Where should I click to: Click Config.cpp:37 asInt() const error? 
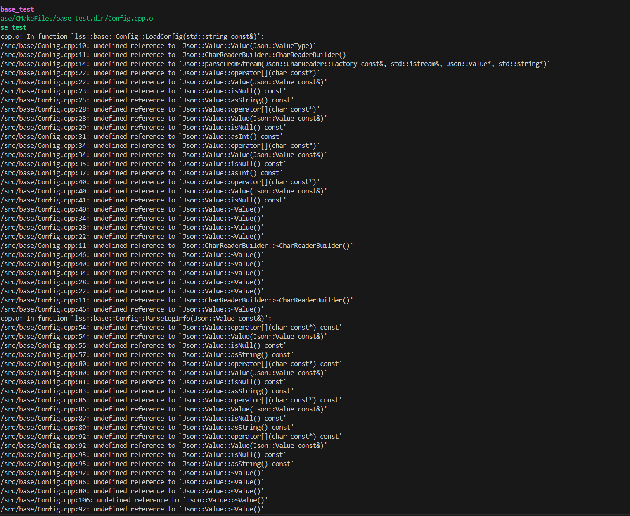click(x=142, y=173)
